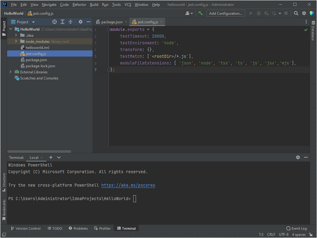The height and width of the screenshot is (238, 317).
Task: Toggle the Project side tool window tab
Action: 4,28
